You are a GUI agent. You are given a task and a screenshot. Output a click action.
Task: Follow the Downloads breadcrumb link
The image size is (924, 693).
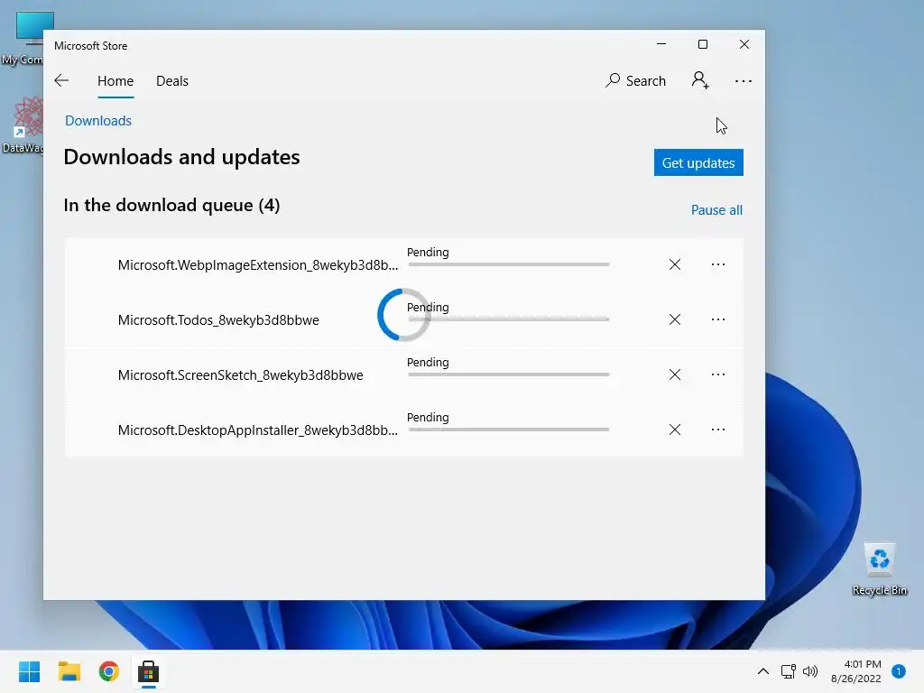tap(98, 121)
